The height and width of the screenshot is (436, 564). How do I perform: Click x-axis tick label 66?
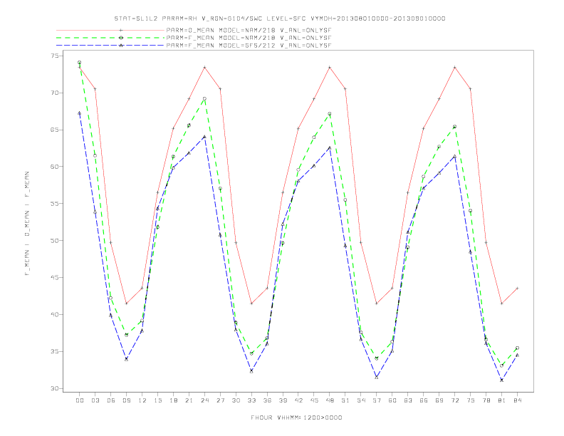tap(424, 400)
